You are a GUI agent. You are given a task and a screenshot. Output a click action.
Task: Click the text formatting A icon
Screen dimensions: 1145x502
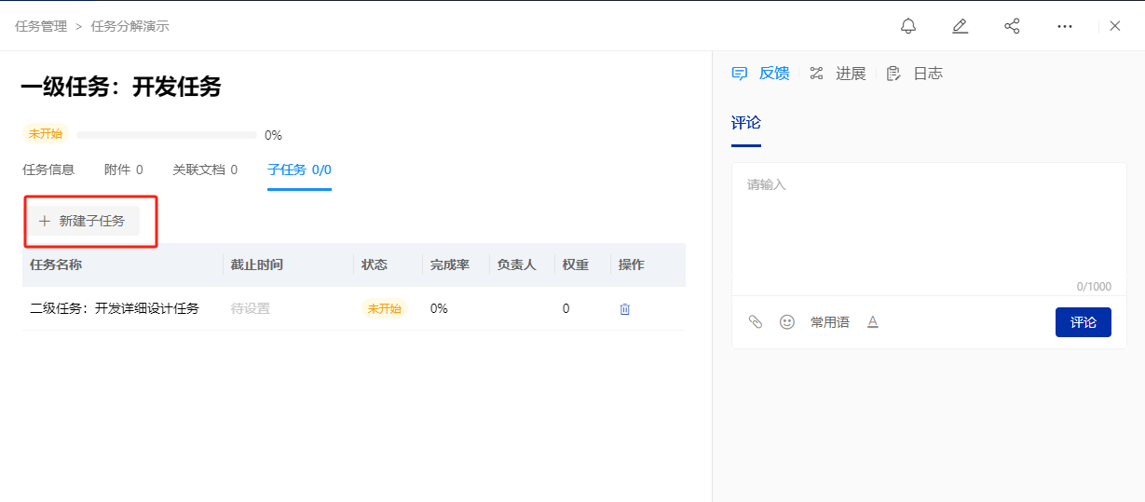click(x=873, y=321)
